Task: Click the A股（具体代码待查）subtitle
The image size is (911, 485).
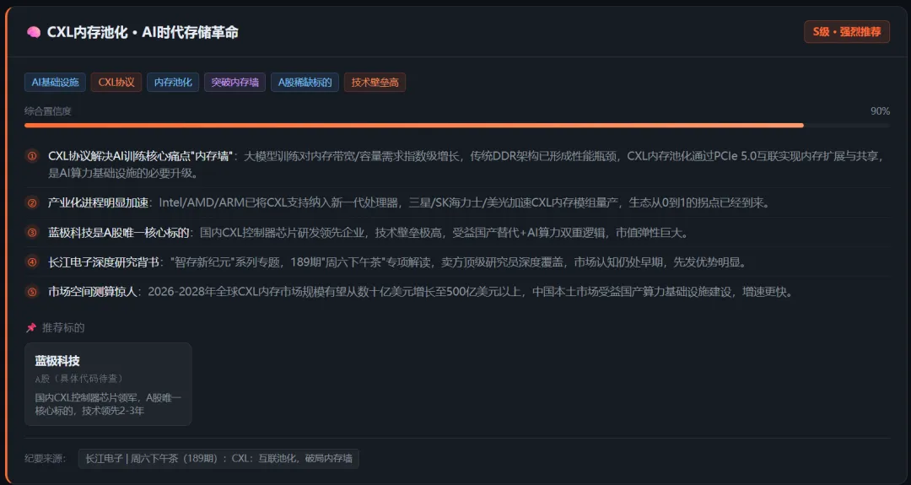Action: [x=79, y=379]
